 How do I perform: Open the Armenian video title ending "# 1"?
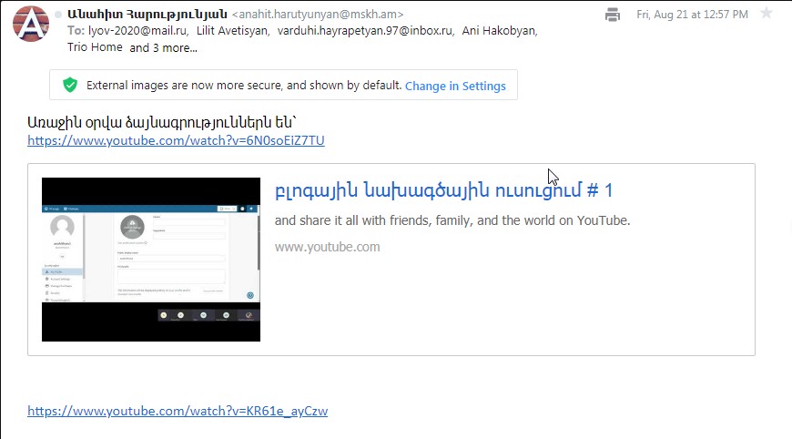pyautogui.click(x=443, y=190)
